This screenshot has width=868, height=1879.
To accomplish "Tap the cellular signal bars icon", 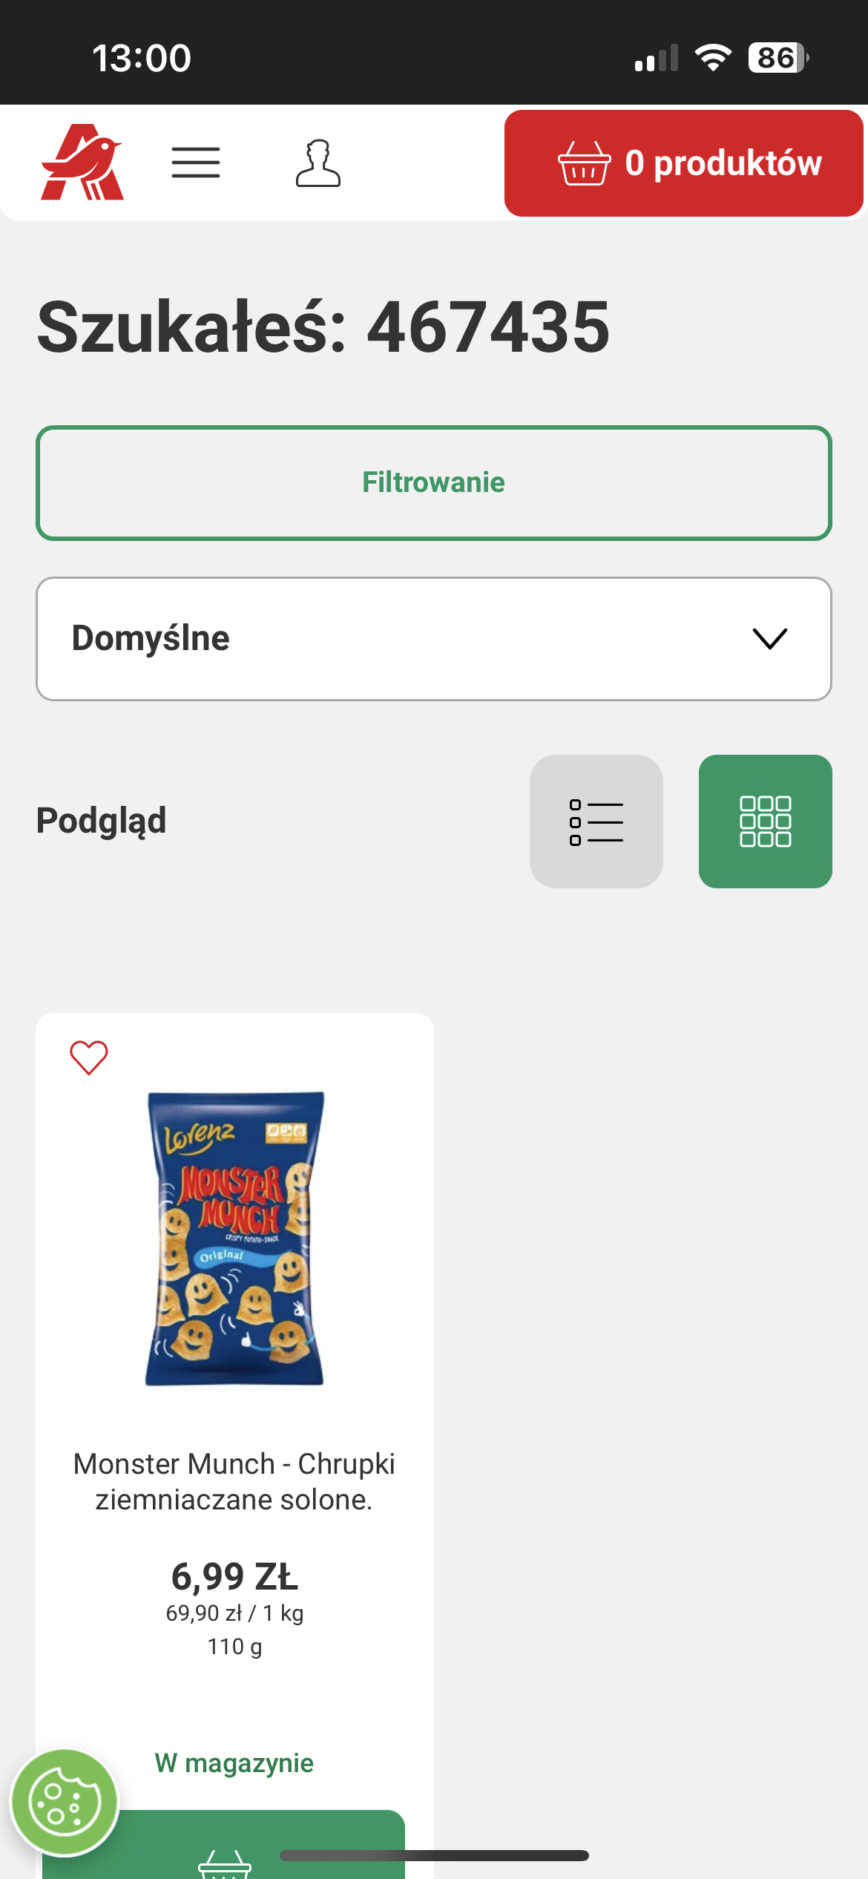I will pos(657,58).
